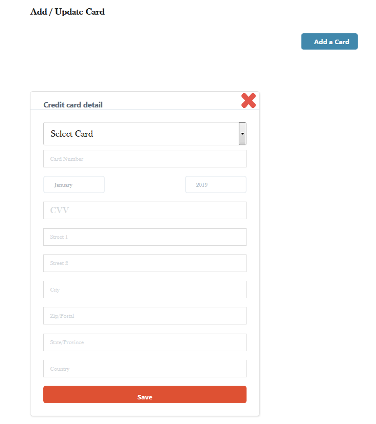
Task: Focus the Street 2 input
Action: tap(145, 263)
